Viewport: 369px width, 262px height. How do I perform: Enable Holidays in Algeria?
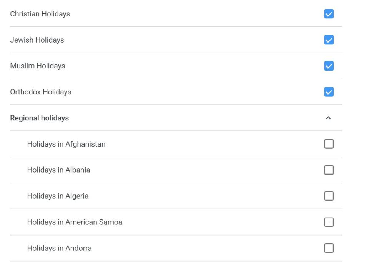coord(329,196)
